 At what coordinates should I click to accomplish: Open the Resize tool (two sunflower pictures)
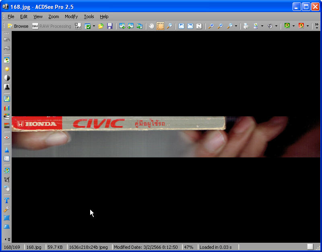[6, 171]
